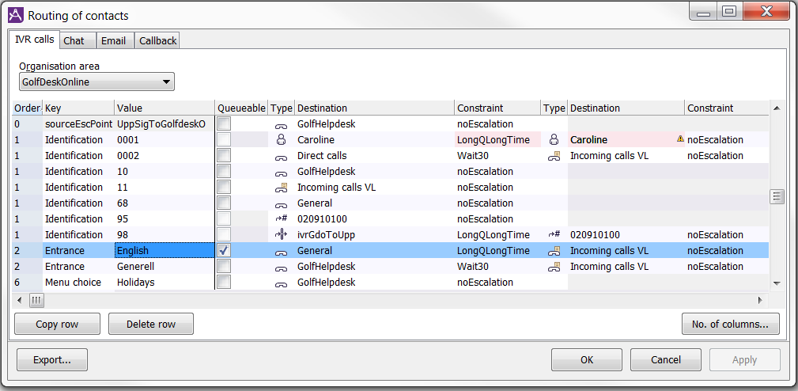The image size is (798, 391).
Task: Click the Export button
Action: [x=52, y=360]
